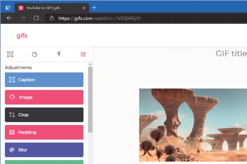Go back in the browser

tap(9, 18)
